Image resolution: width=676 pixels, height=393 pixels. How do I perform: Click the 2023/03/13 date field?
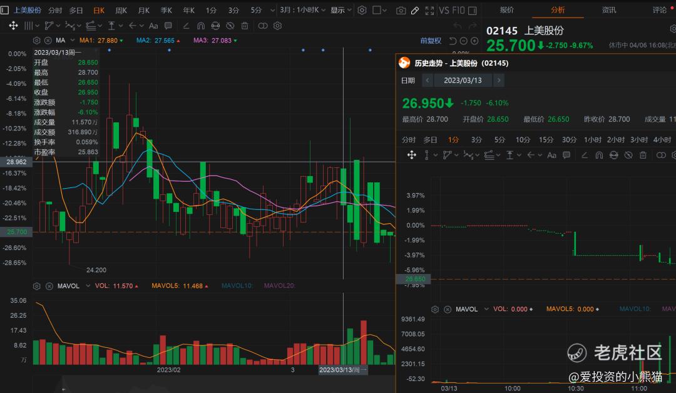pos(463,80)
